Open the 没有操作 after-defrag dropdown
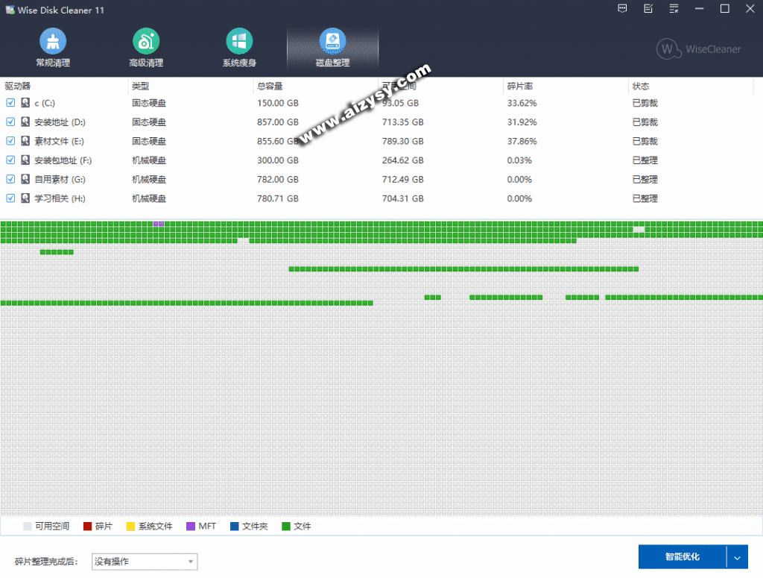763x578 pixels. [144, 562]
